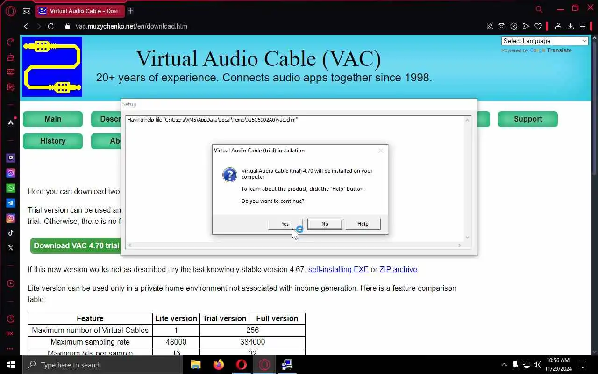598x374 pixels.
Task: Open the GX Control speedometer sidebar icon
Action: pos(10,43)
